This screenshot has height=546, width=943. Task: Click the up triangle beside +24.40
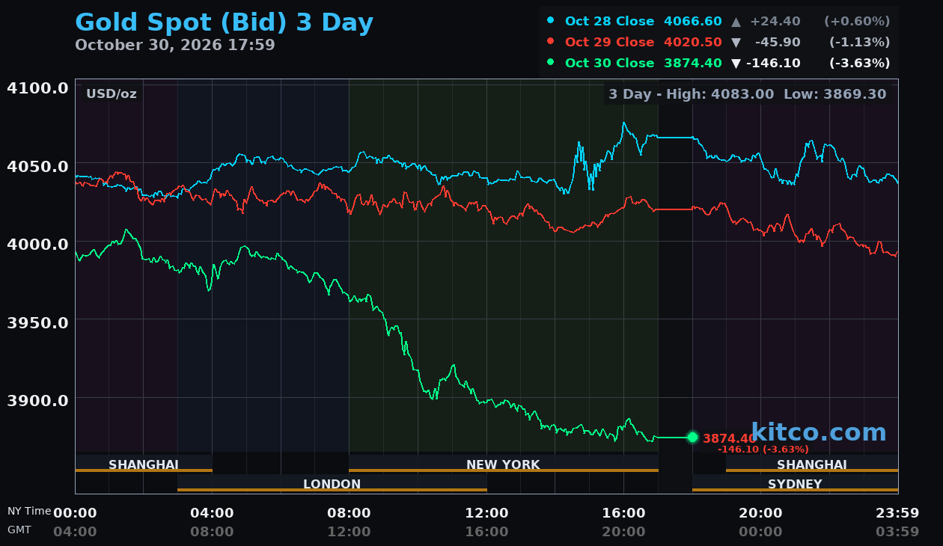tap(736, 21)
